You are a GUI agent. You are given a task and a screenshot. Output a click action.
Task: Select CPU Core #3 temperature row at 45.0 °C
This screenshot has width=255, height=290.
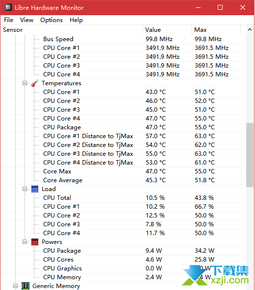[124, 110]
